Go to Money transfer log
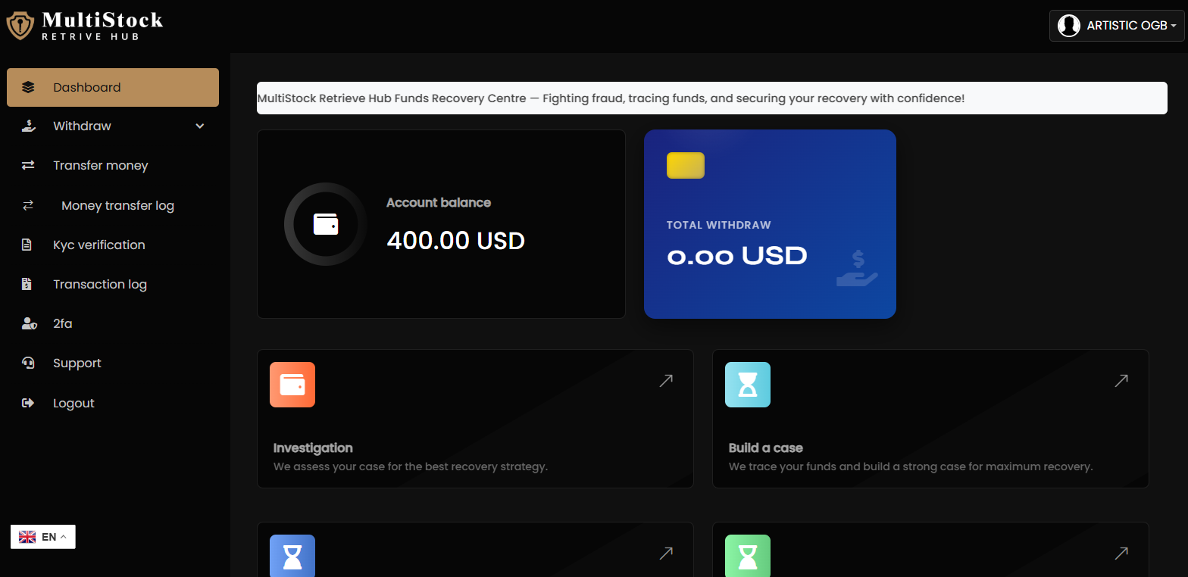The height and width of the screenshot is (577, 1188). pyautogui.click(x=117, y=206)
